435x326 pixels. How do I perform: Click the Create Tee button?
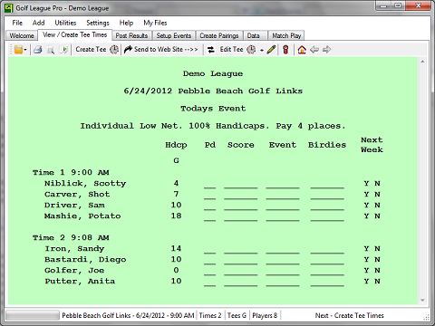pyautogui.click(x=91, y=49)
